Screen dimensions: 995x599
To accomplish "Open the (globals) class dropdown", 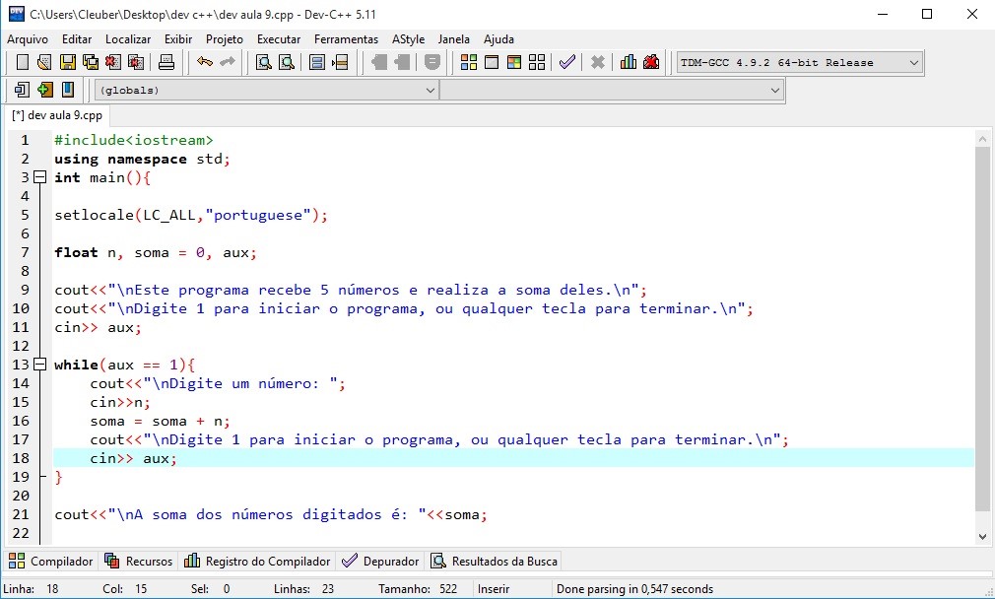I will pos(267,90).
